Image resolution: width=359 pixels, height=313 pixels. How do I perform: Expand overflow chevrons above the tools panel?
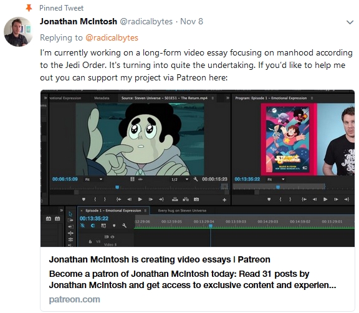(x=61, y=210)
